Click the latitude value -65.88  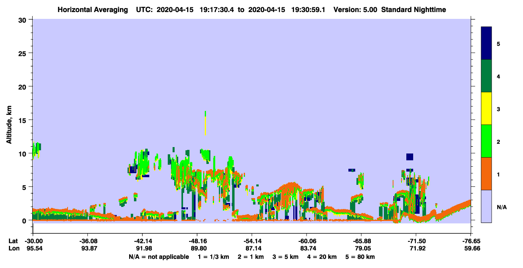coord(361,241)
